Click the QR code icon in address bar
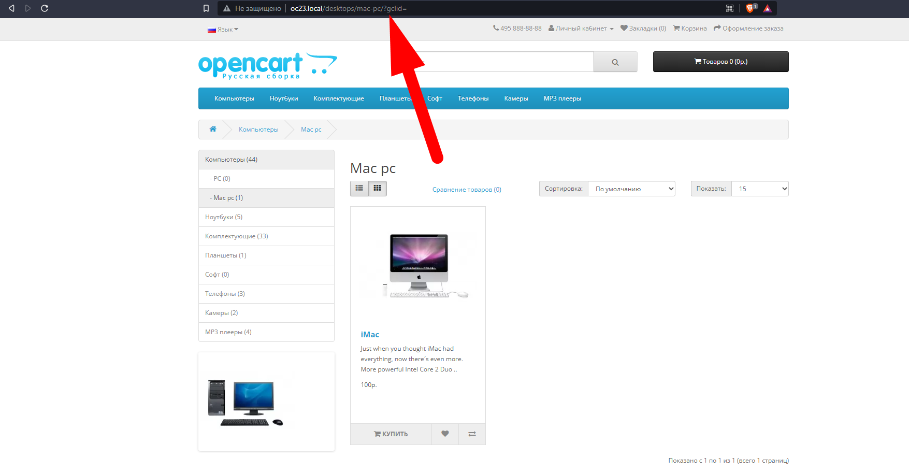Viewport: 909px width, 472px height. pos(730,8)
